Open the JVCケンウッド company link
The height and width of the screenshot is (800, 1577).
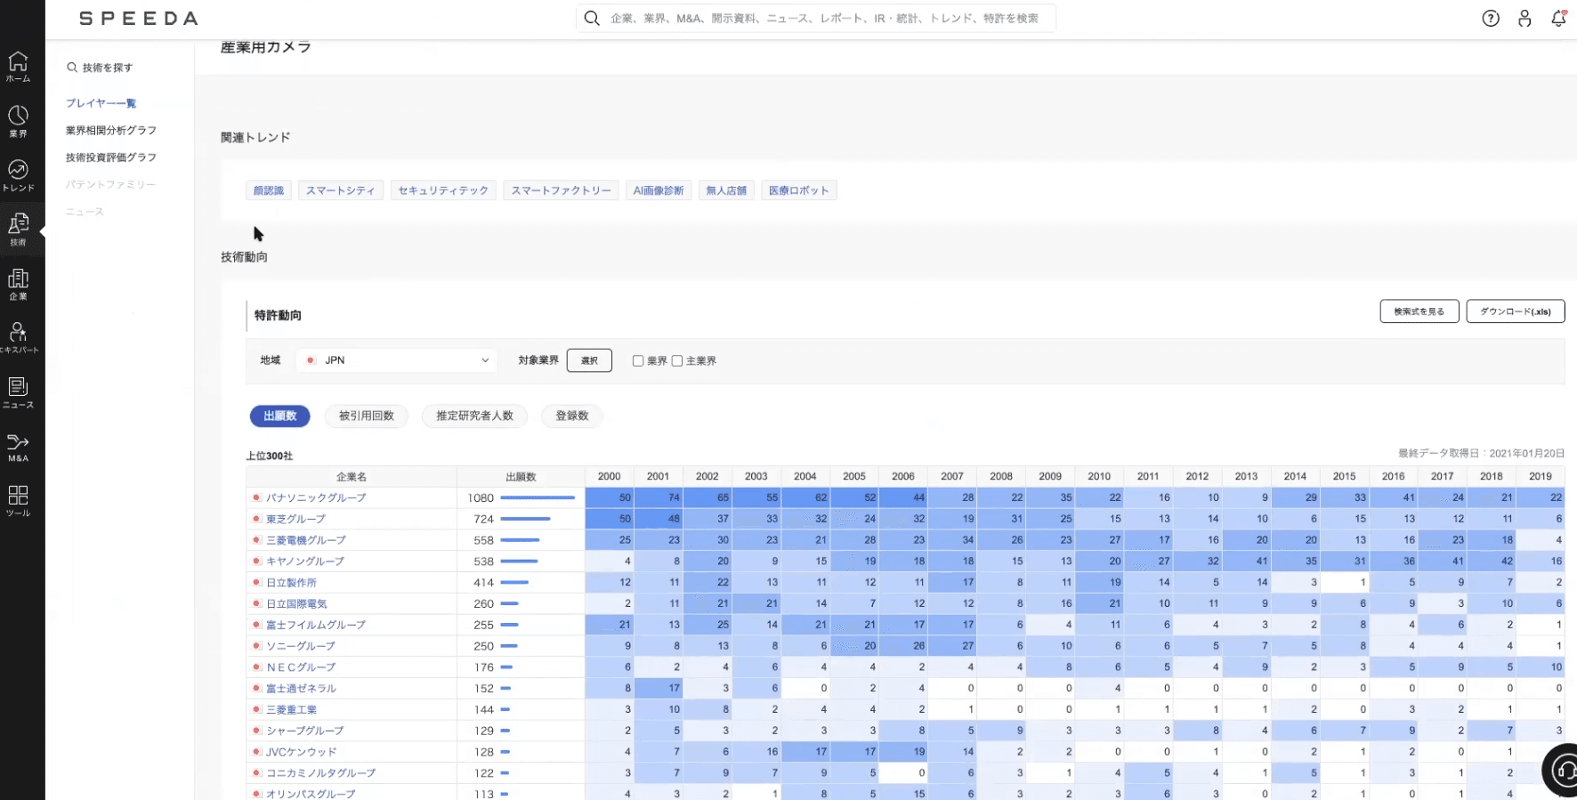(302, 752)
